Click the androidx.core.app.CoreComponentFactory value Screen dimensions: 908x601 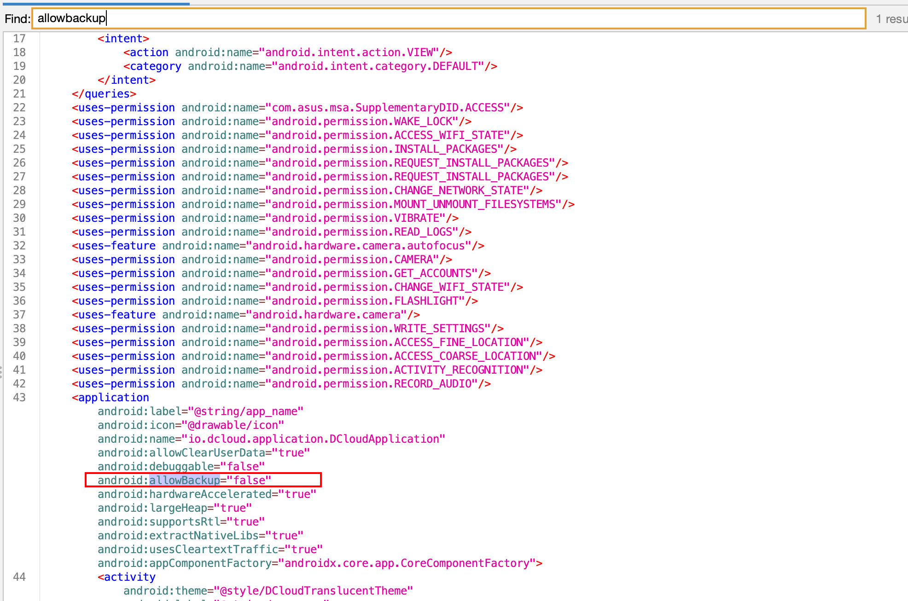point(407,563)
